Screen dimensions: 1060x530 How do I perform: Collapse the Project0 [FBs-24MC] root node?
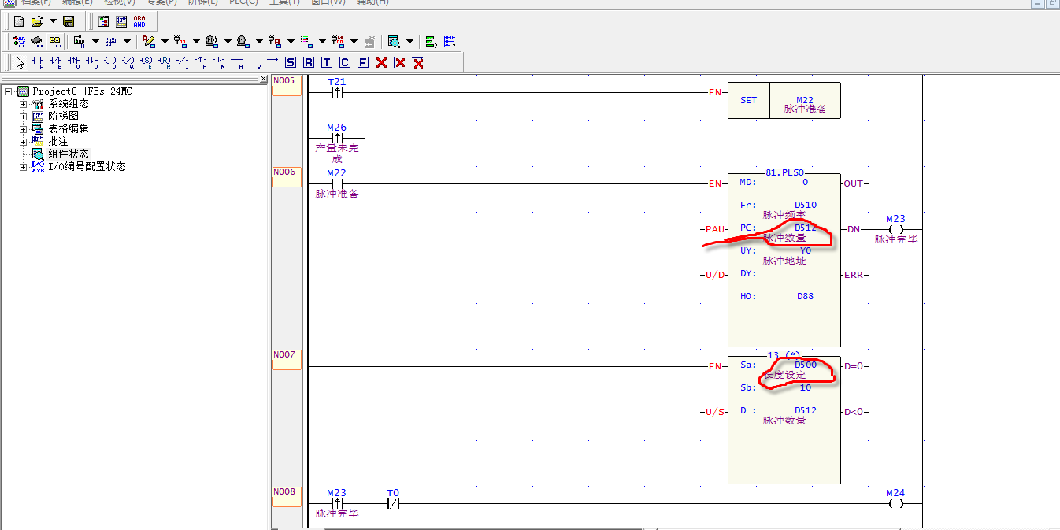pyautogui.click(x=9, y=91)
